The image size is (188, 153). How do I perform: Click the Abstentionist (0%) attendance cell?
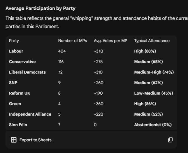tap(153, 125)
